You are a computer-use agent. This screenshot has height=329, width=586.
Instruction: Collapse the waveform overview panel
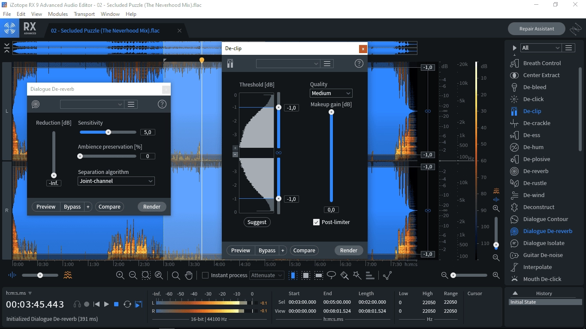pos(7,48)
